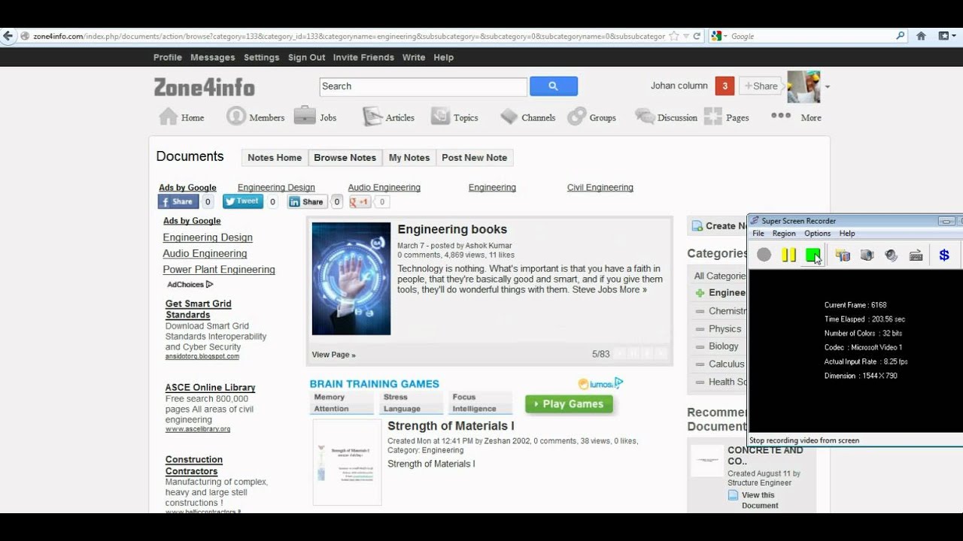Viewport: 963px width, 541px height.
Task: Click the green Play Games button
Action: 569,404
